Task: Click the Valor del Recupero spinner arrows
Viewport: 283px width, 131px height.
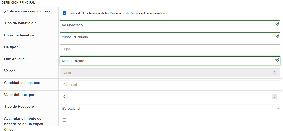Action: [275, 96]
